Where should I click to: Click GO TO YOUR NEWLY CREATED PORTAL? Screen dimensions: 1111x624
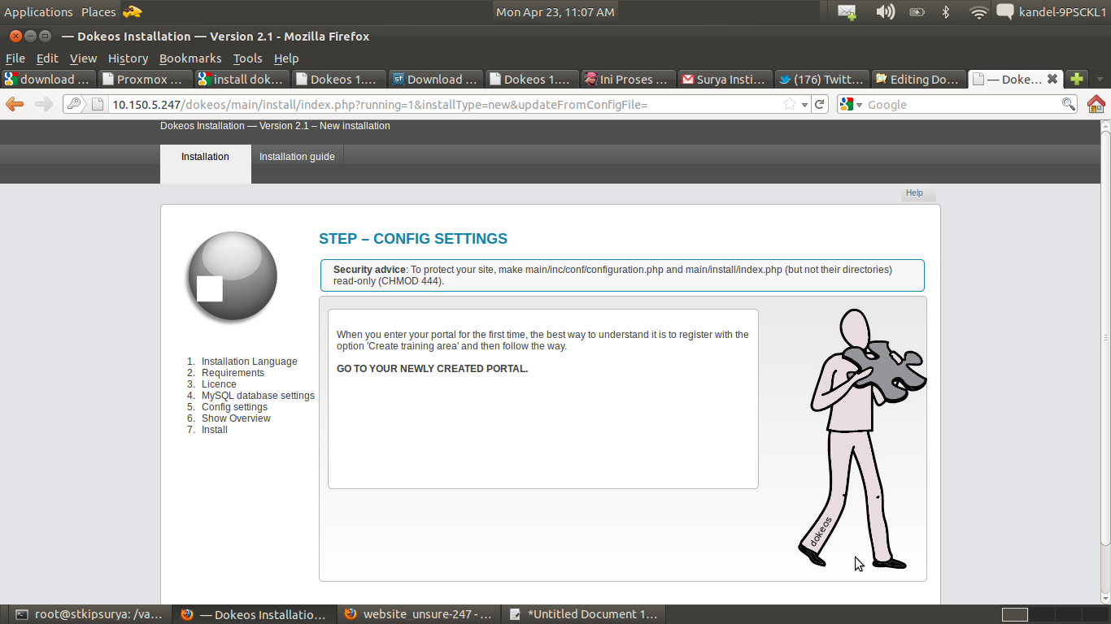click(432, 369)
